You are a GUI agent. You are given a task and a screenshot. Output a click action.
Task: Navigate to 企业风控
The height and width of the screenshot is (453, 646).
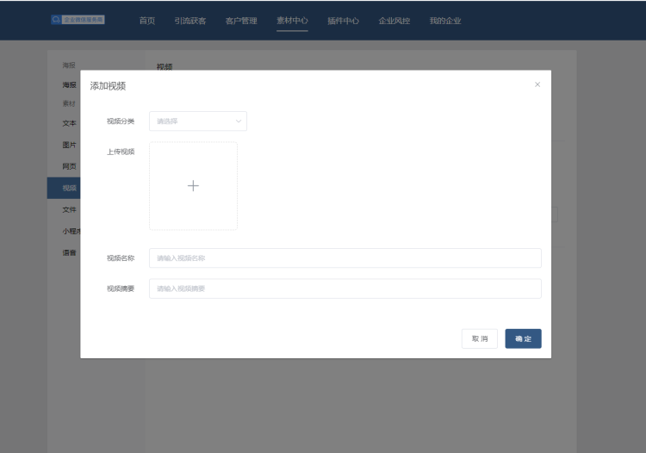coord(394,21)
